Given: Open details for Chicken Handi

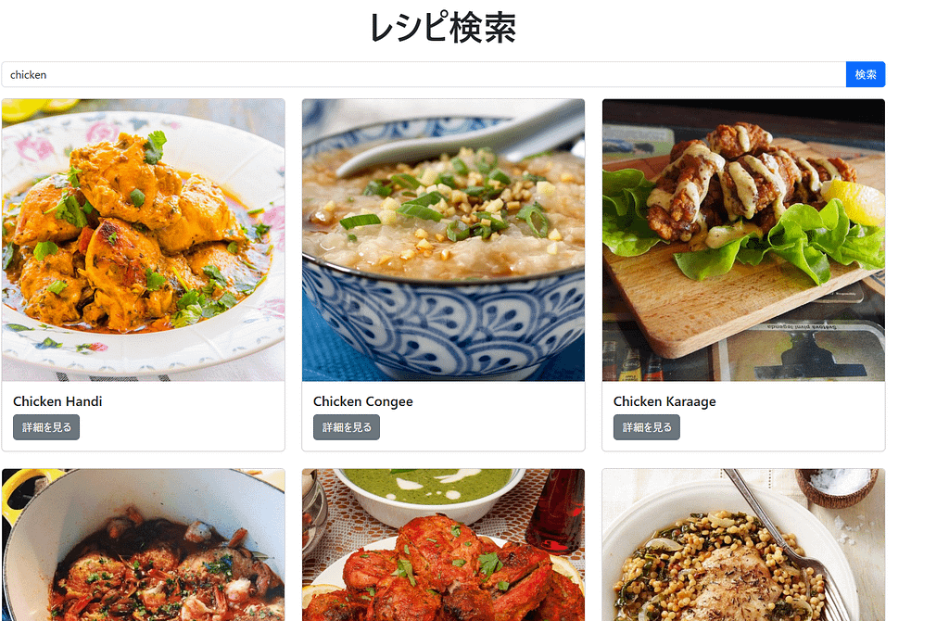Looking at the screenshot, I should [x=46, y=427].
